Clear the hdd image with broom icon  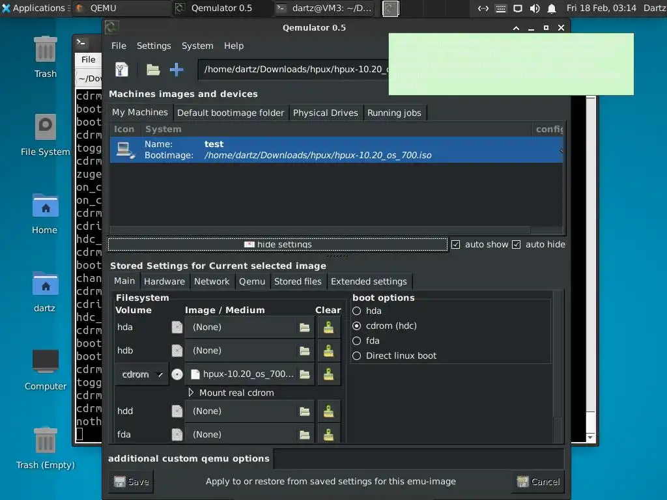coord(328,411)
